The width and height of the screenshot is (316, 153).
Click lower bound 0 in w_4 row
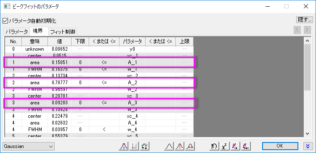pos(80,130)
